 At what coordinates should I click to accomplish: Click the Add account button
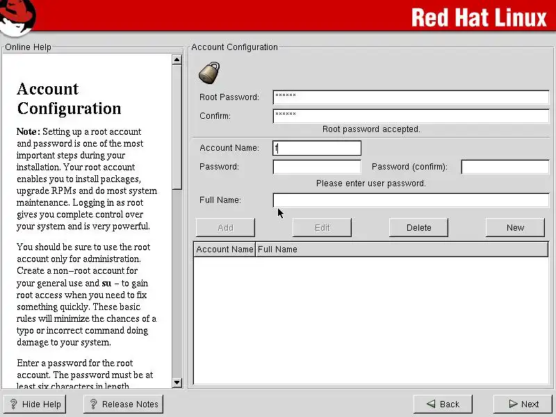225,228
